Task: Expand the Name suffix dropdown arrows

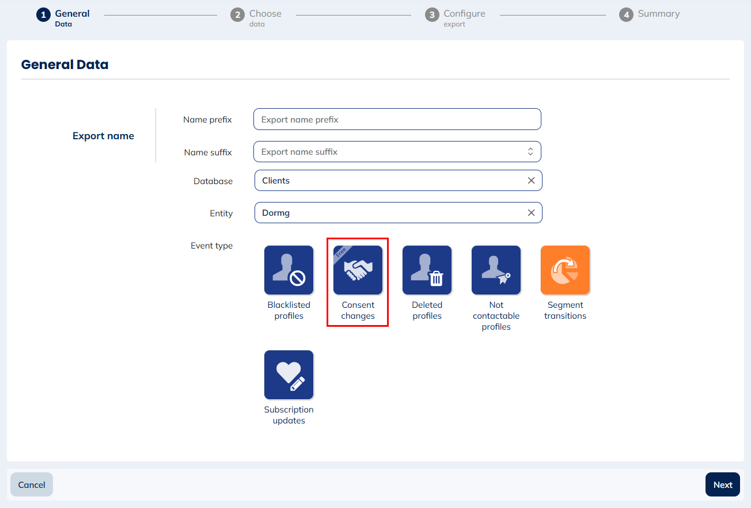Action: [x=530, y=152]
